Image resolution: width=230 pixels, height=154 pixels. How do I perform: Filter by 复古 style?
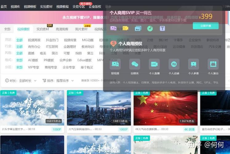pos(90,53)
